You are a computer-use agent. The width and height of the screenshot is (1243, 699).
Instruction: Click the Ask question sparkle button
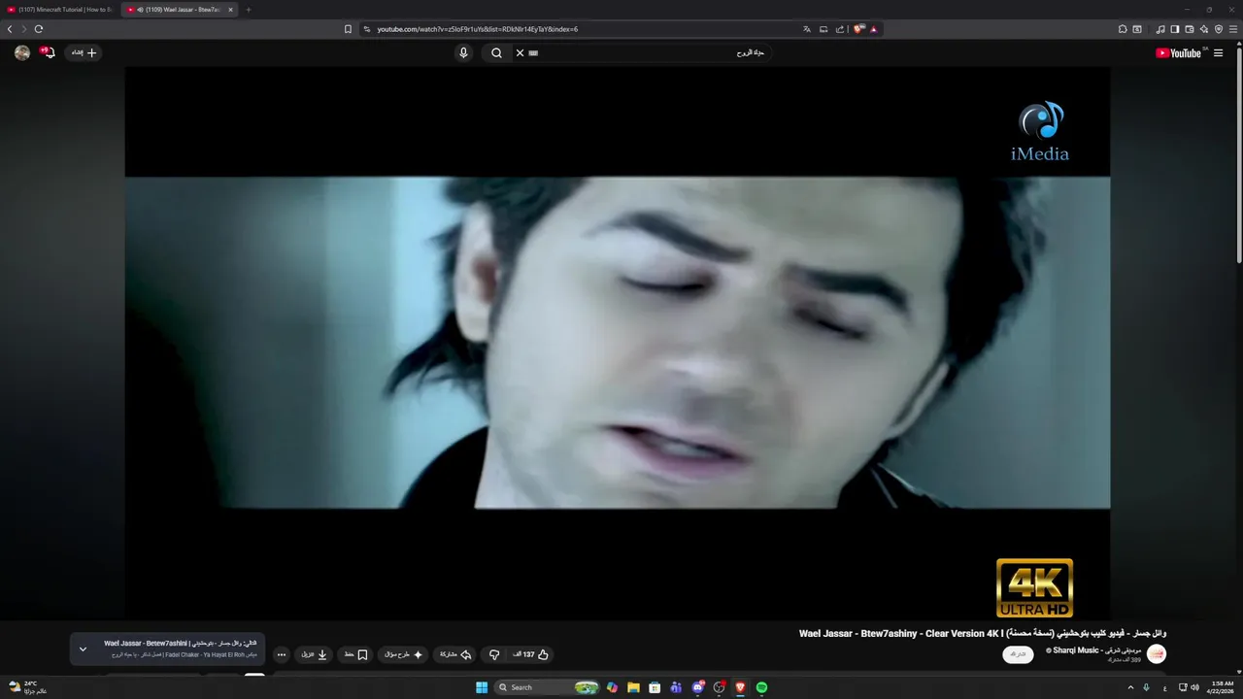pos(404,654)
